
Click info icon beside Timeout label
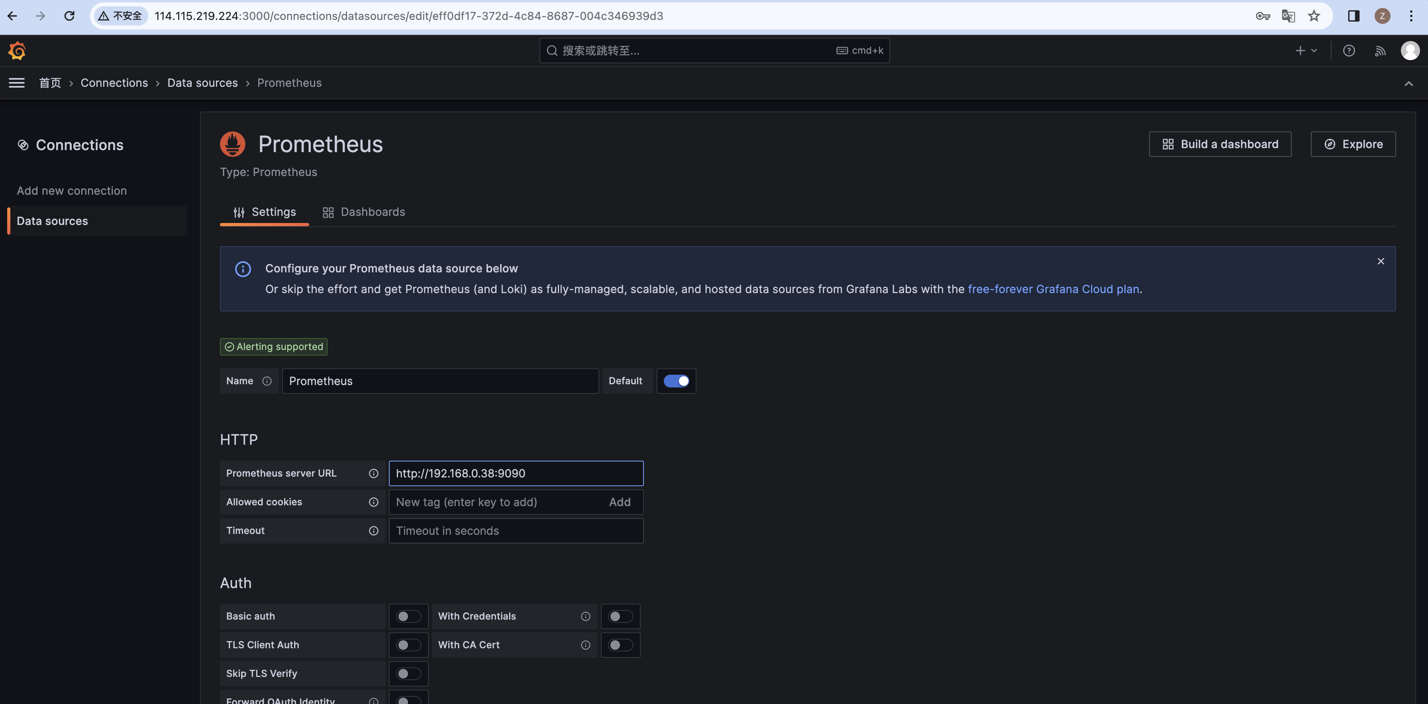coord(374,531)
